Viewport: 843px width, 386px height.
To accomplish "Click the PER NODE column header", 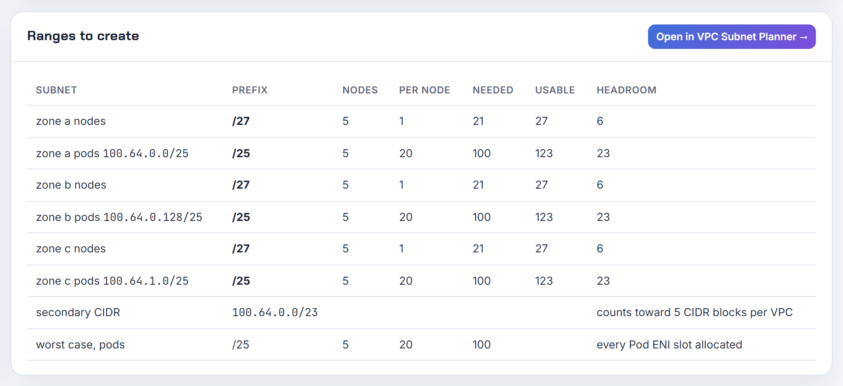I will point(425,90).
